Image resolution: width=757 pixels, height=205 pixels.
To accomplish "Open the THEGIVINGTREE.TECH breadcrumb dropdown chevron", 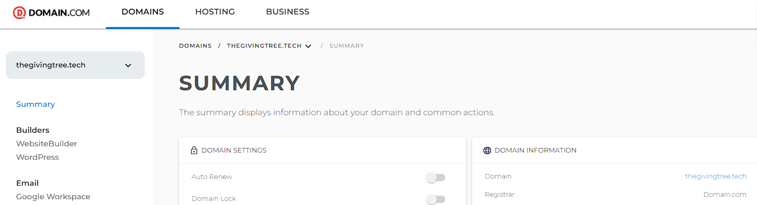I will point(308,46).
